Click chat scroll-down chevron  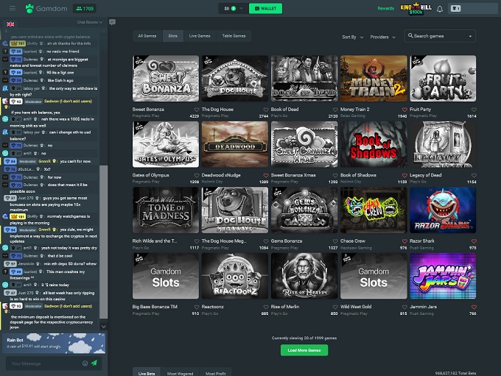click(x=104, y=327)
